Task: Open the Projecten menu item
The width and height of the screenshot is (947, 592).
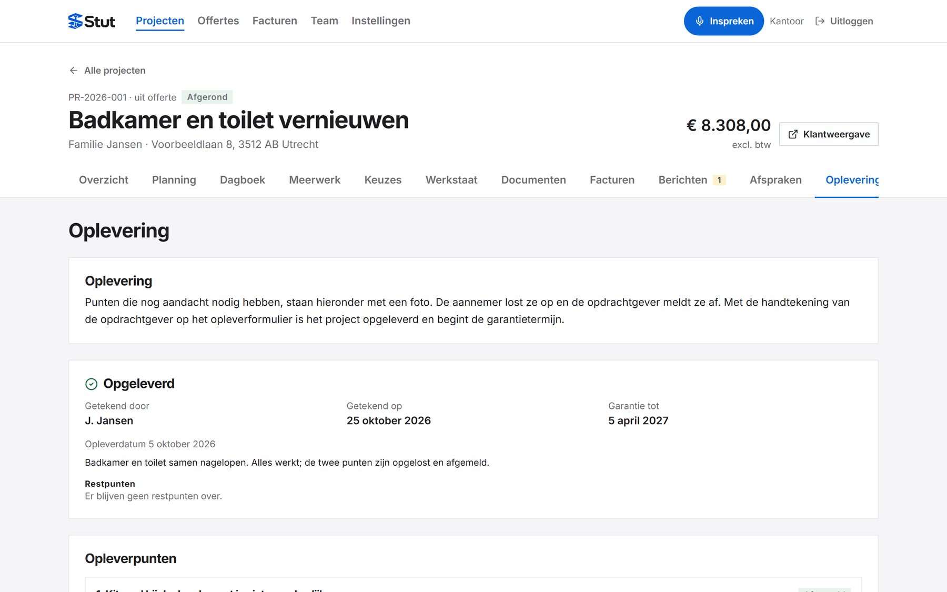Action: point(160,21)
